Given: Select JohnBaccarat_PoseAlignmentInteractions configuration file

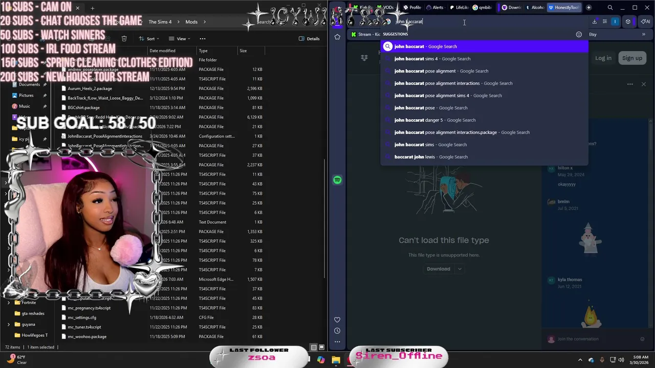Looking at the screenshot, I should point(105,136).
